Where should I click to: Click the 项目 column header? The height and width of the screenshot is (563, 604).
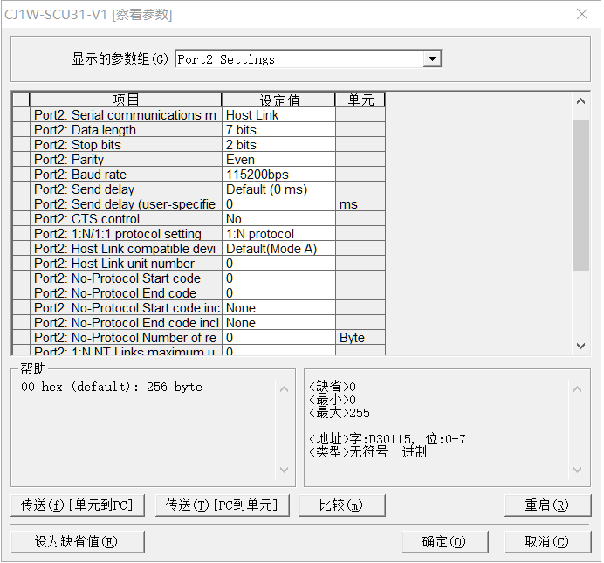coord(126,100)
